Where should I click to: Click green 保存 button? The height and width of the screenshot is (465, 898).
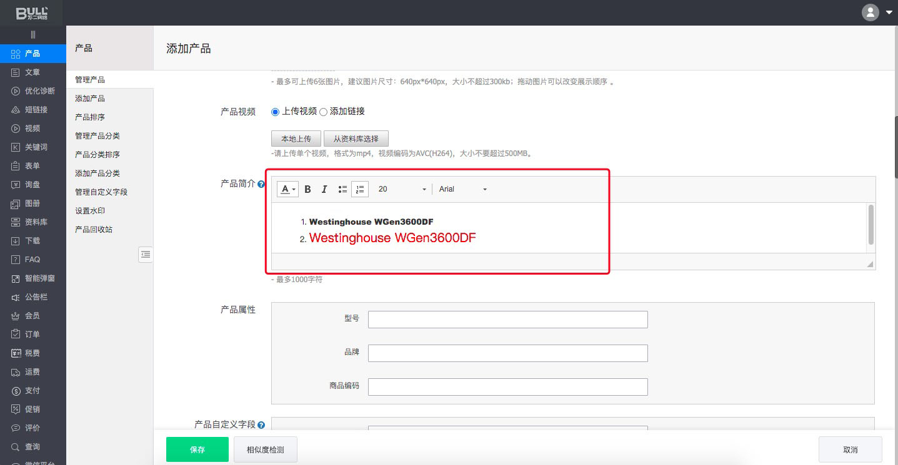197,449
